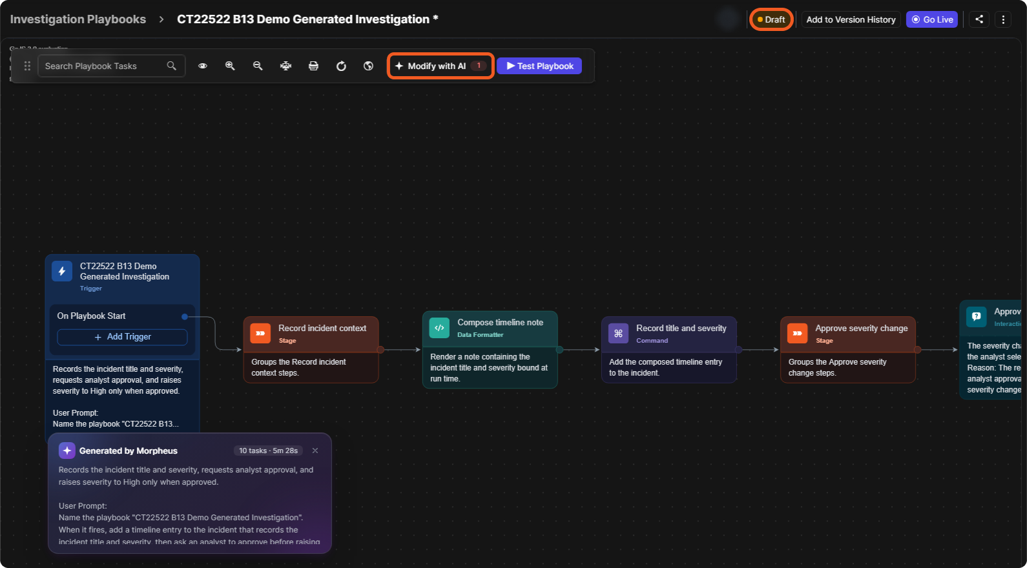Close the Generated by Morpheus panel

click(x=315, y=451)
